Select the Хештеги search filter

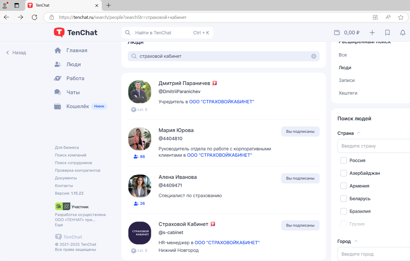(348, 93)
